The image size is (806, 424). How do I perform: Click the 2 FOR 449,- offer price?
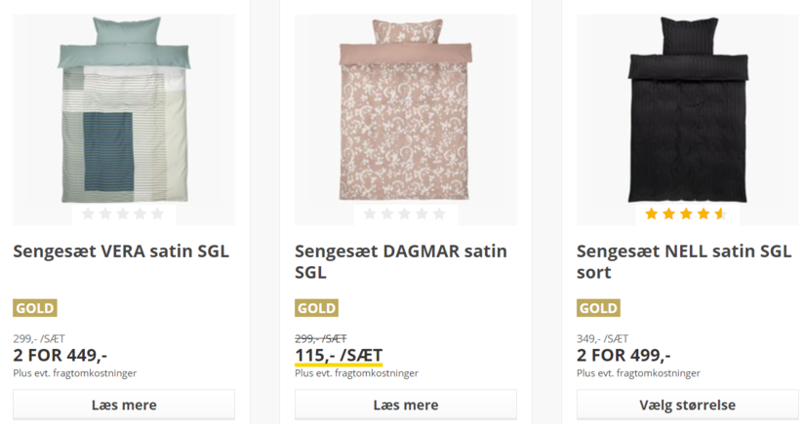(x=60, y=355)
